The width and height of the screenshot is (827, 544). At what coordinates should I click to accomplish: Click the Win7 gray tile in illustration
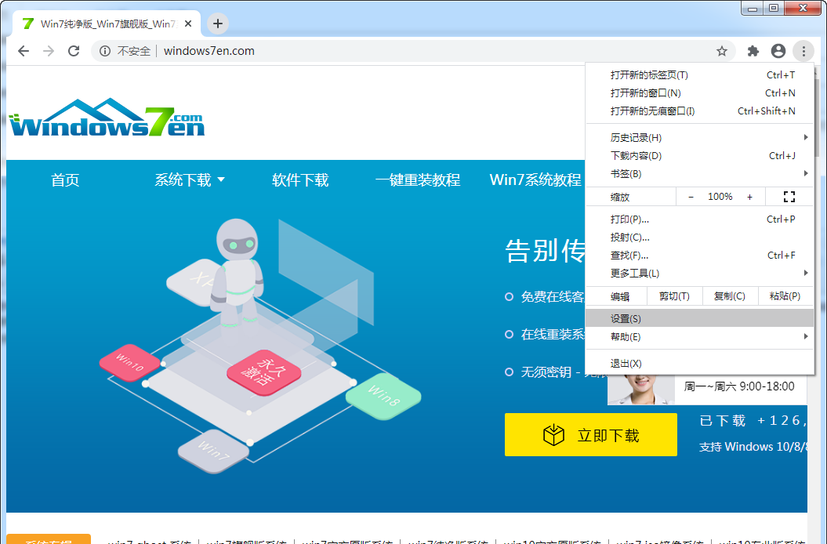(x=213, y=452)
